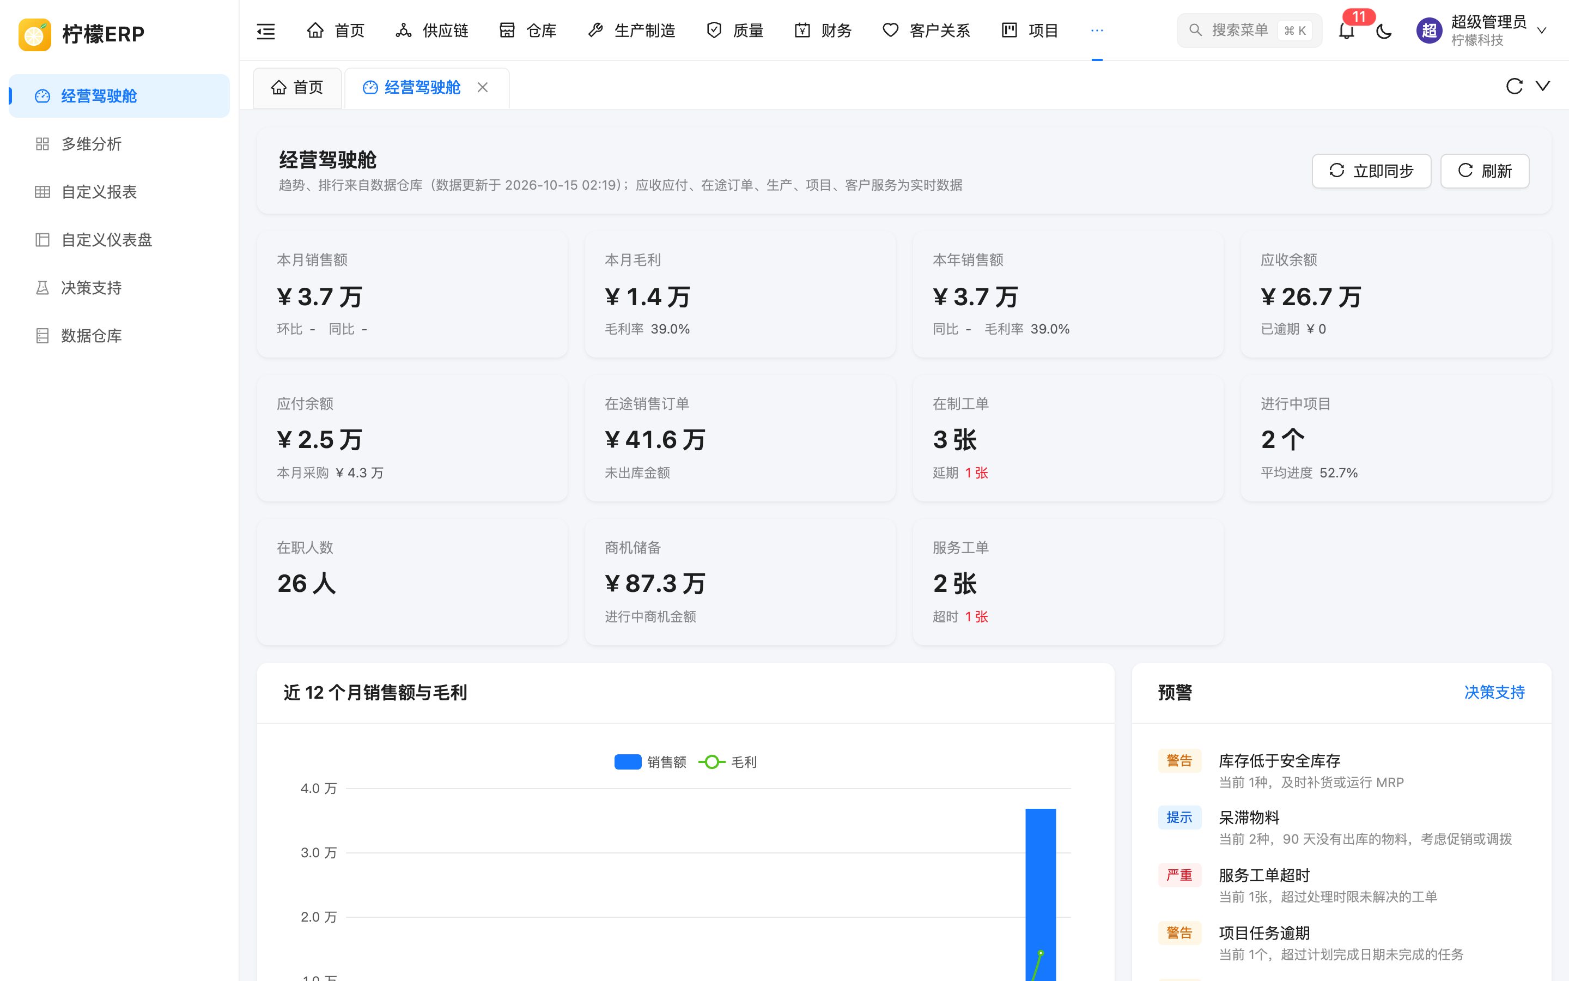Open 数据仓库 in the sidebar
Screen dimensions: 1569x981
click(119, 336)
